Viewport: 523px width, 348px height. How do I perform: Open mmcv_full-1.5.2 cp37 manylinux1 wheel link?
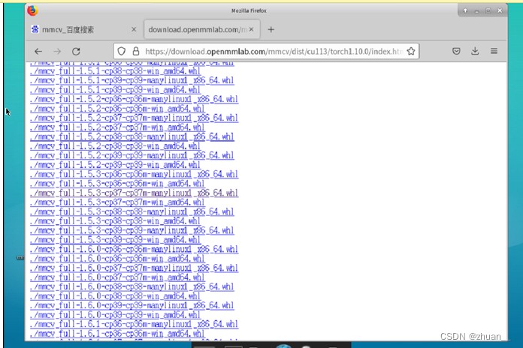click(x=134, y=118)
